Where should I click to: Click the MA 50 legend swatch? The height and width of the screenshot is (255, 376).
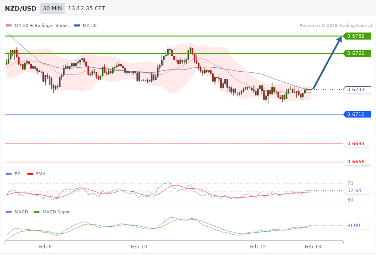tap(77, 25)
